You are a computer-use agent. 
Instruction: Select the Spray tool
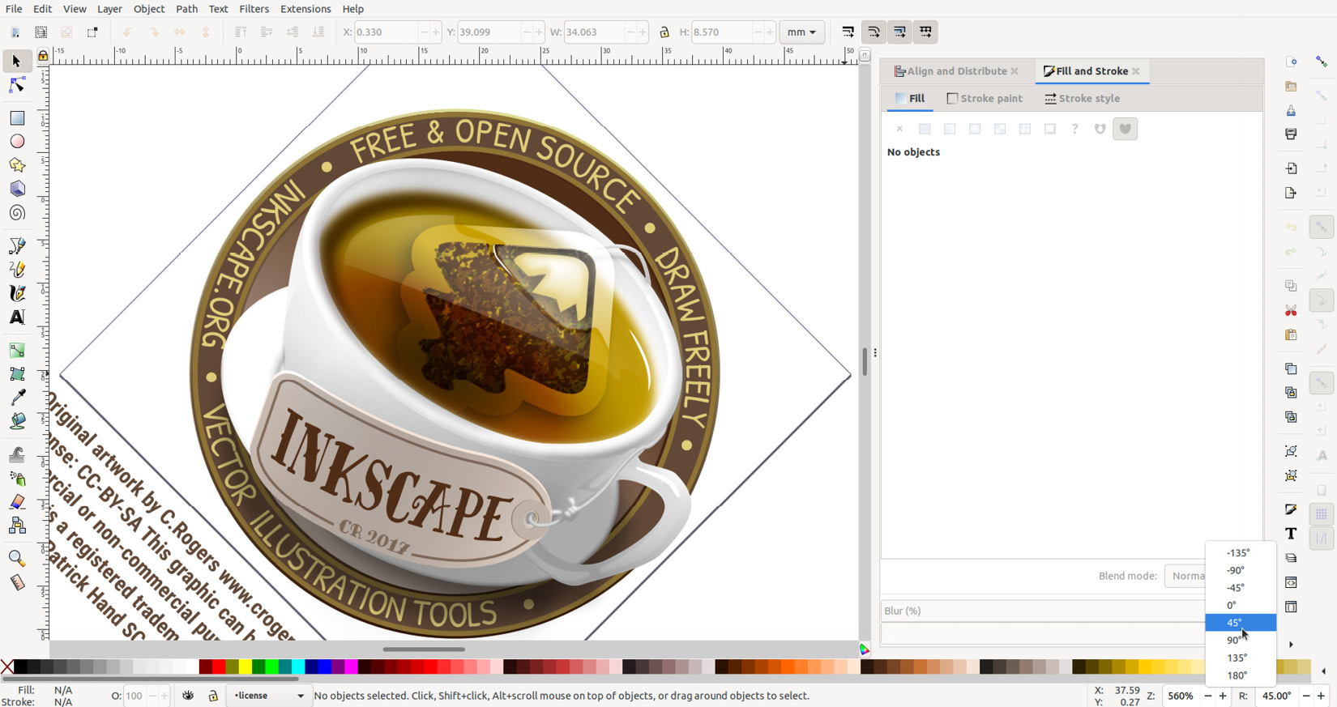pos(16,479)
